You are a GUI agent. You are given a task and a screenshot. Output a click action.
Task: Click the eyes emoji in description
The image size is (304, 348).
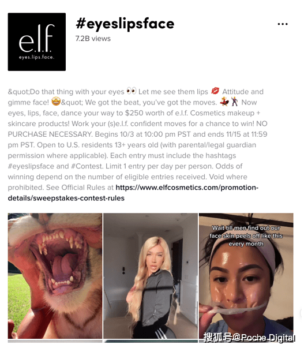132,91
